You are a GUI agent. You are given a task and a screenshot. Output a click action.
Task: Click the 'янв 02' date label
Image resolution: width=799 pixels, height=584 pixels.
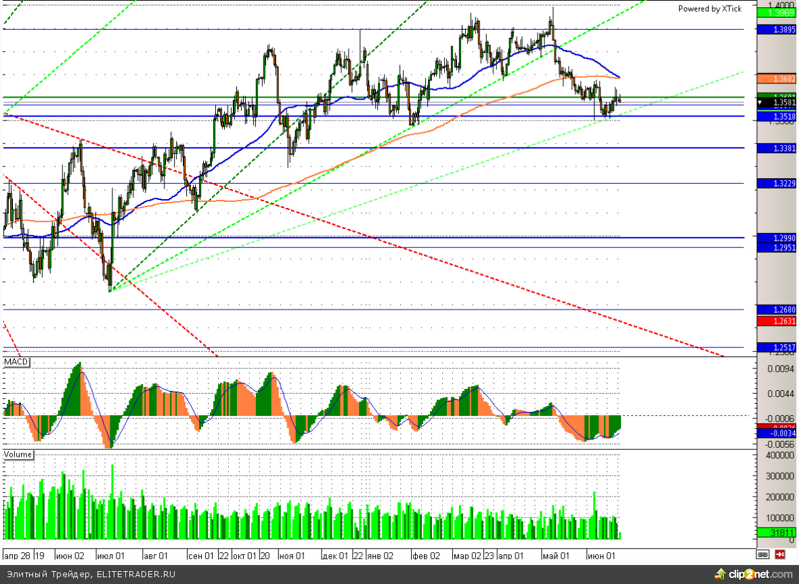coord(380,556)
